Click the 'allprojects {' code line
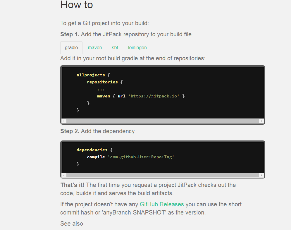The height and width of the screenshot is (230, 291). tap(93, 75)
